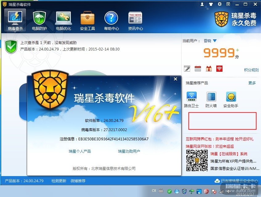
Task: Click the blue round tray icon
Action: click(177, 191)
